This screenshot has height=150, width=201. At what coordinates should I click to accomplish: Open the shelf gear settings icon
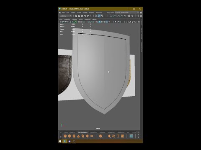pyautogui.click(x=61, y=137)
